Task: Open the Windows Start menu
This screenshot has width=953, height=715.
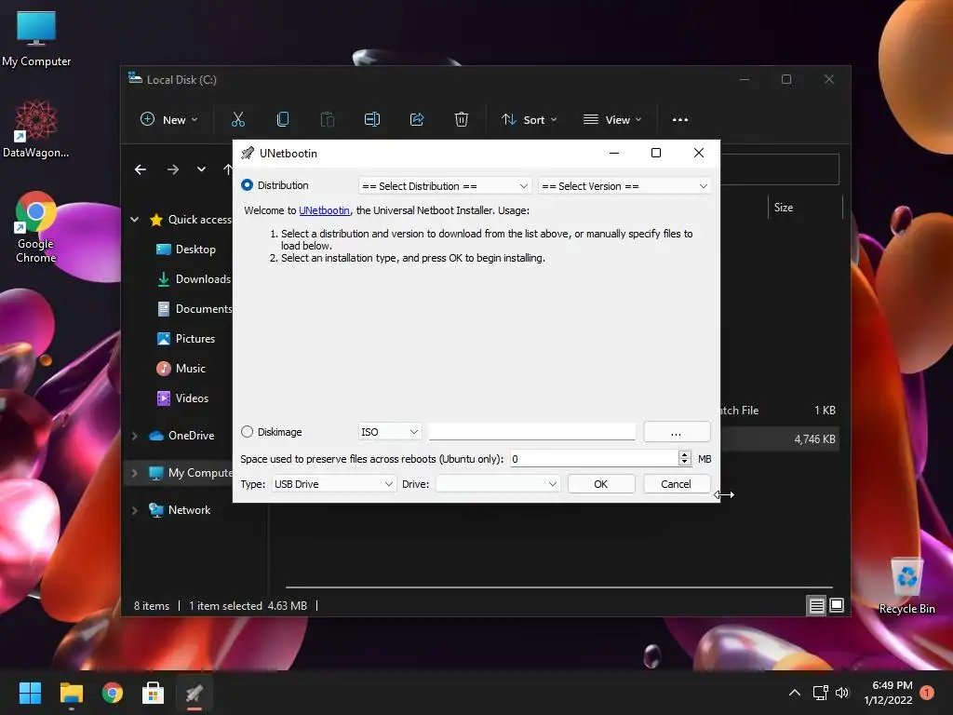Action: [30, 693]
